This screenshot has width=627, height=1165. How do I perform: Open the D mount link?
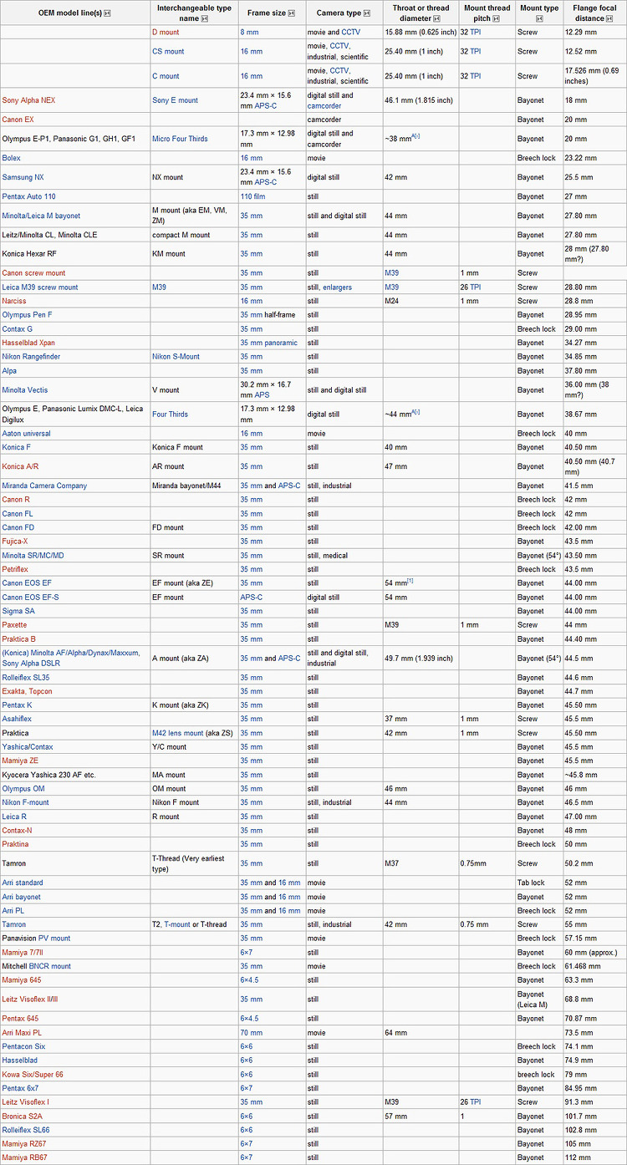[166, 32]
